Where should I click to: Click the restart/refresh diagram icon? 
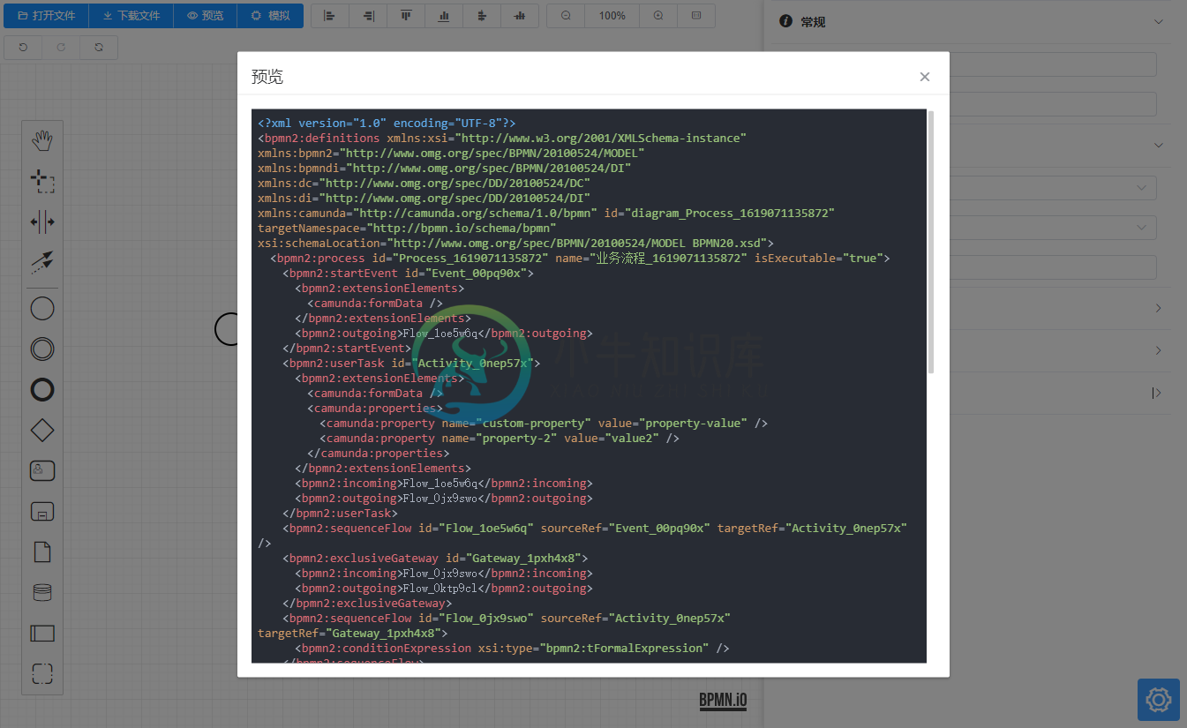pyautogui.click(x=99, y=48)
